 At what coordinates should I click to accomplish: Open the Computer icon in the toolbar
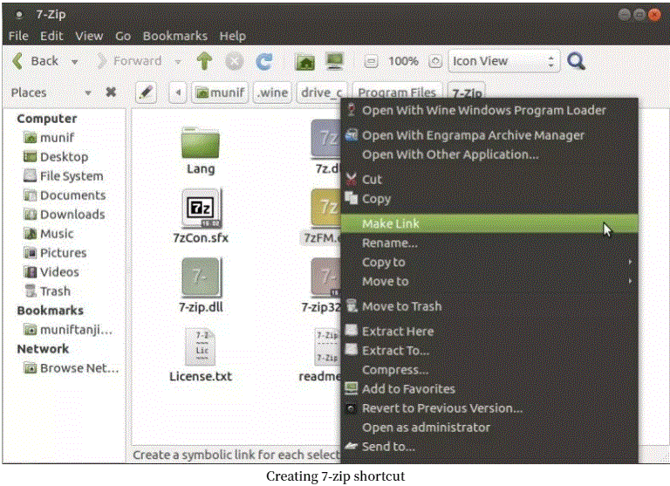[335, 62]
